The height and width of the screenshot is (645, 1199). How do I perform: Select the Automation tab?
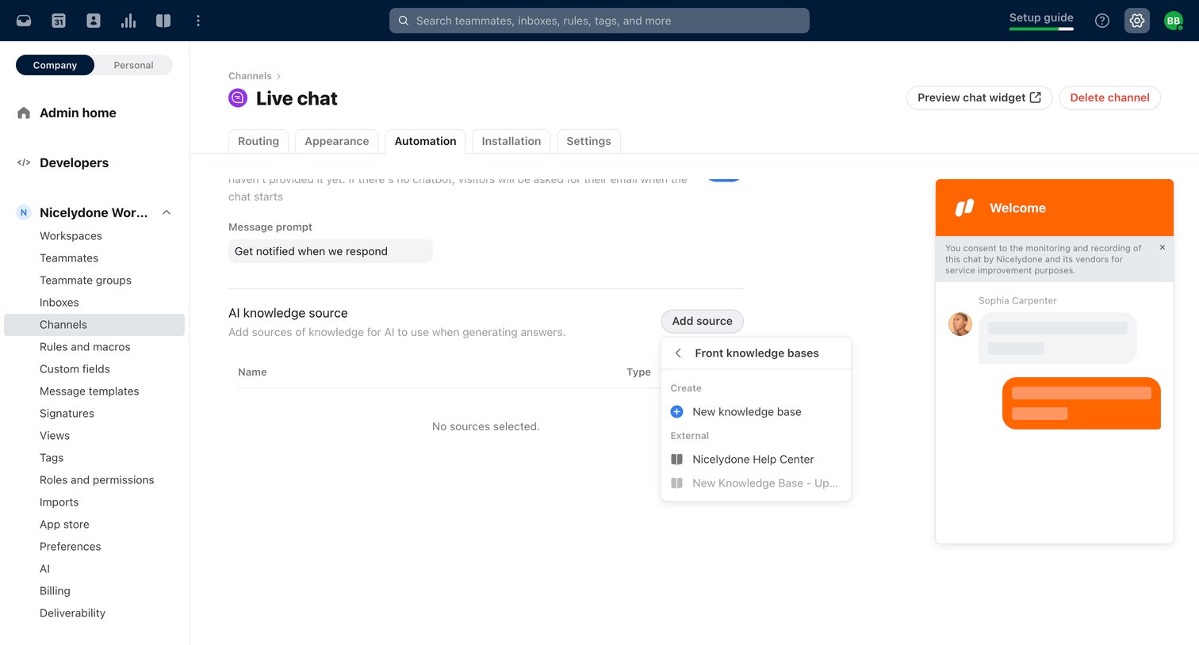426,141
